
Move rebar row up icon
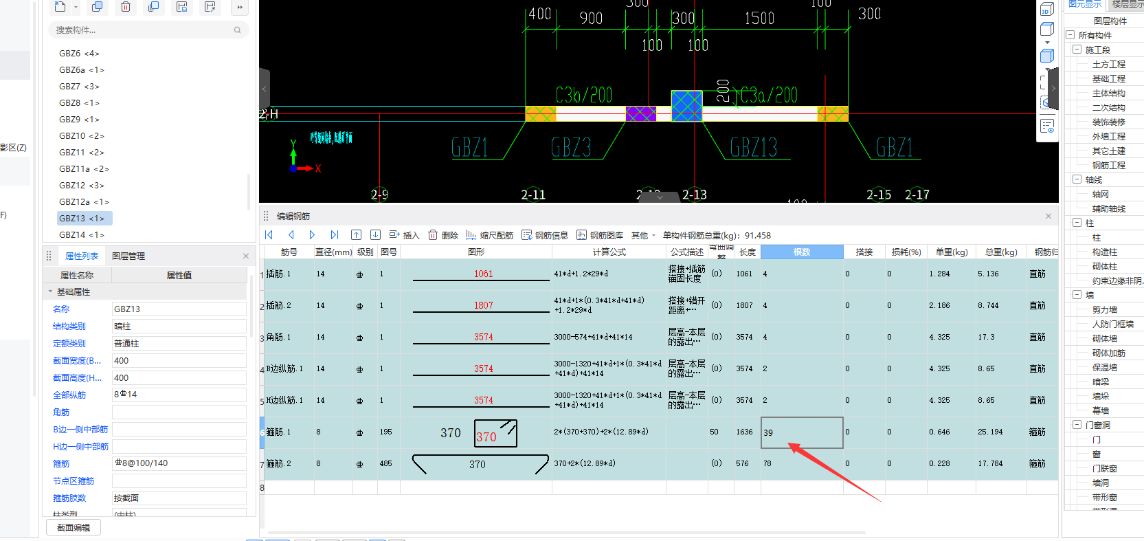click(356, 235)
